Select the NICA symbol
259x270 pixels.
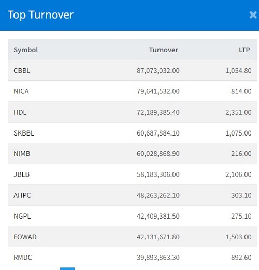tap(21, 91)
